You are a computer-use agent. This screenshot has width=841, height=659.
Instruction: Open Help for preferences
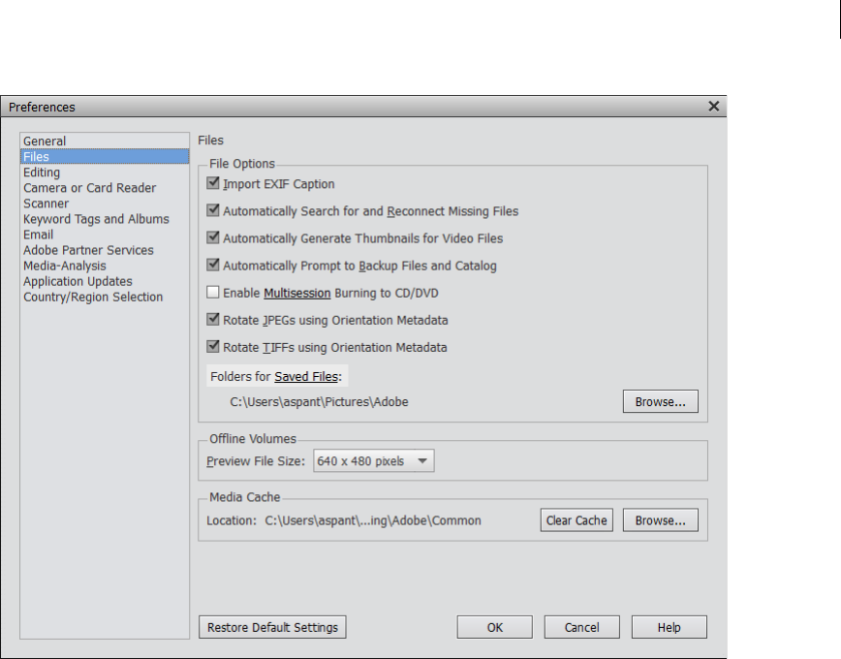pyautogui.click(x=669, y=627)
